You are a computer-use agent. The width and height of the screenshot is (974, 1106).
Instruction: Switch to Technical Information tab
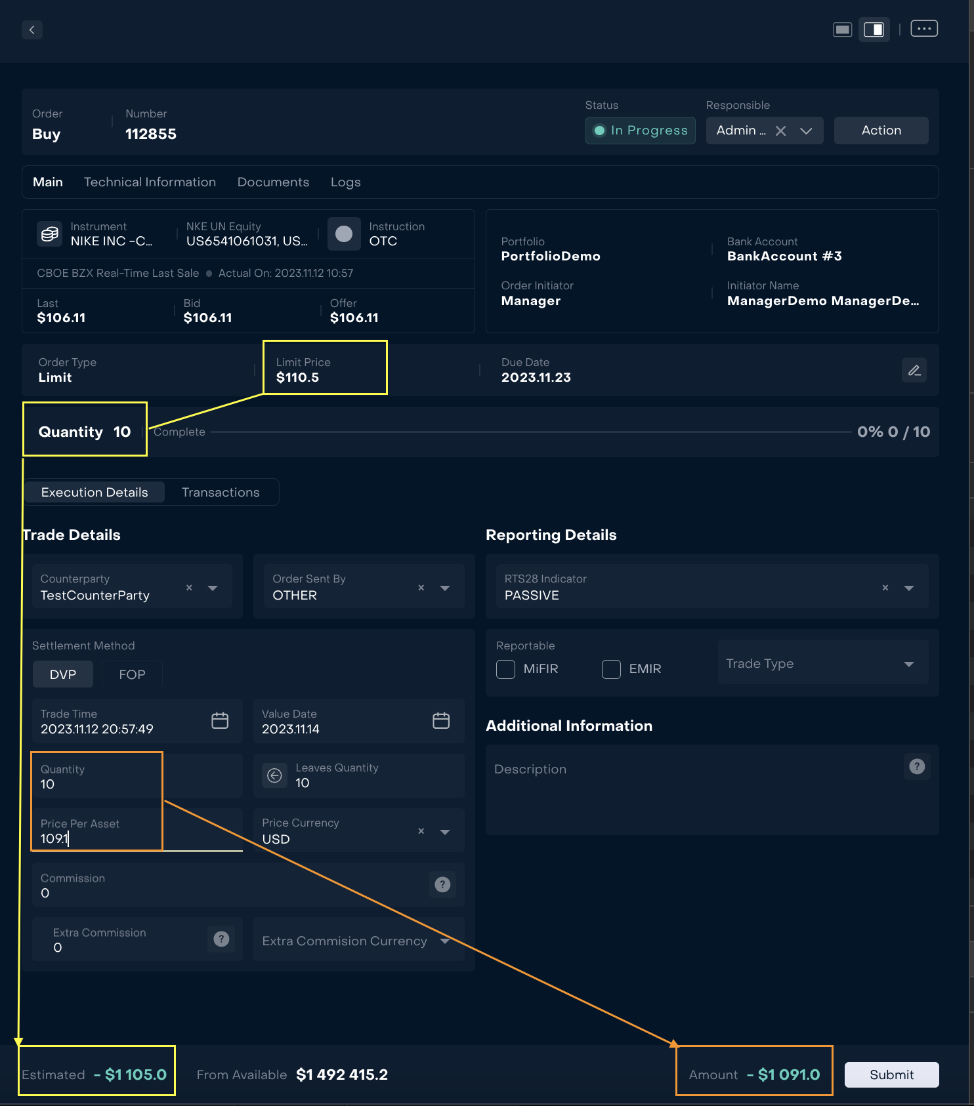tap(150, 182)
